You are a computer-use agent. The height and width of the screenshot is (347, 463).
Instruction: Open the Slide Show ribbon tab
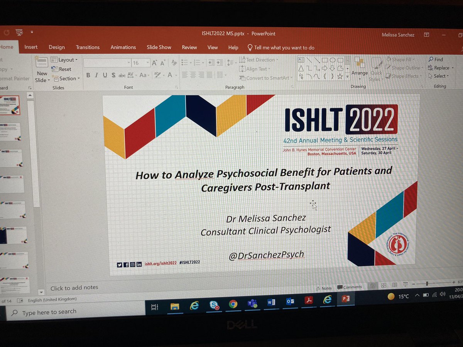click(x=159, y=47)
